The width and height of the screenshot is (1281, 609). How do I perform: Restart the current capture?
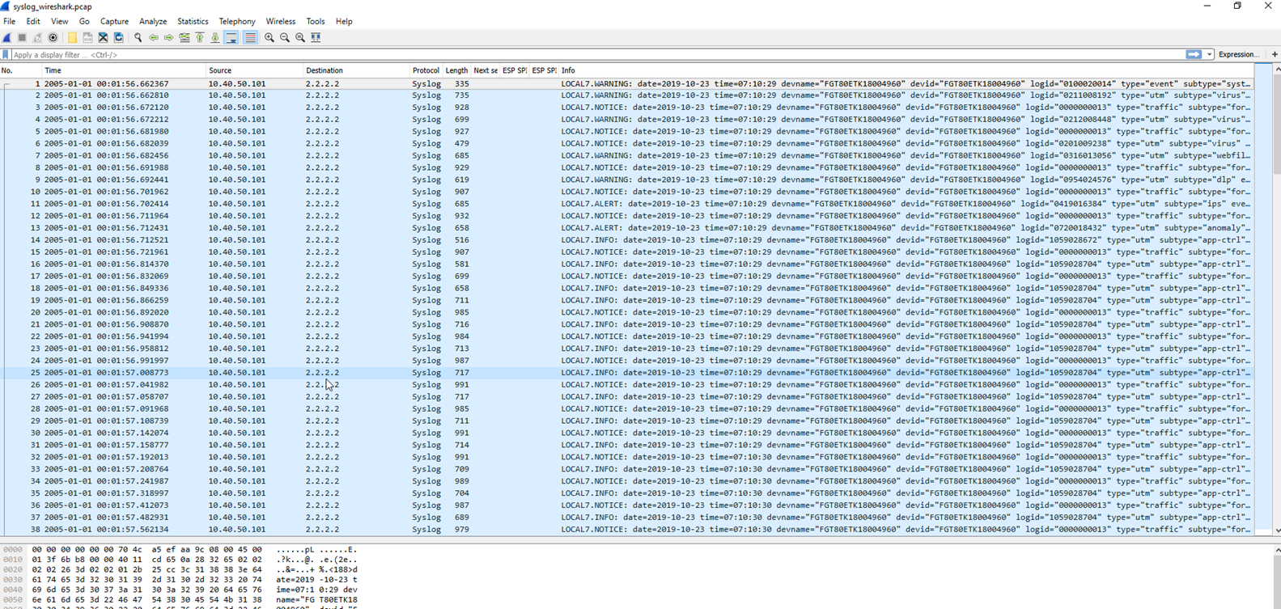pos(38,37)
